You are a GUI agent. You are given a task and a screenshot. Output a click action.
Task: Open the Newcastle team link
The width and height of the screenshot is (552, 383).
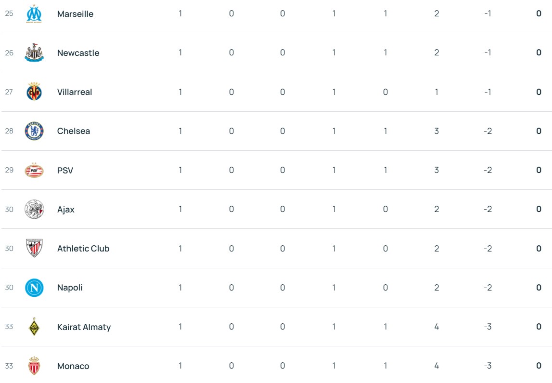[x=78, y=53]
